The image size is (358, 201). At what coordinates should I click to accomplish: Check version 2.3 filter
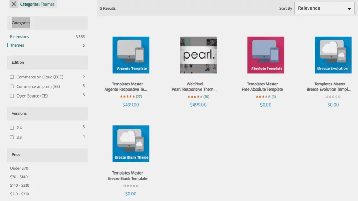(12, 137)
